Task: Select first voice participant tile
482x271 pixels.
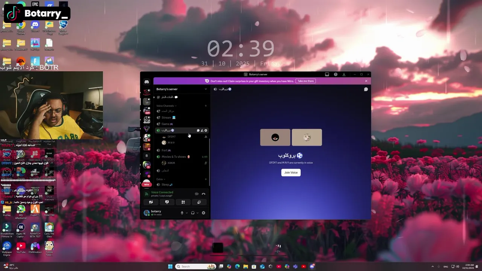Action: pos(275,137)
